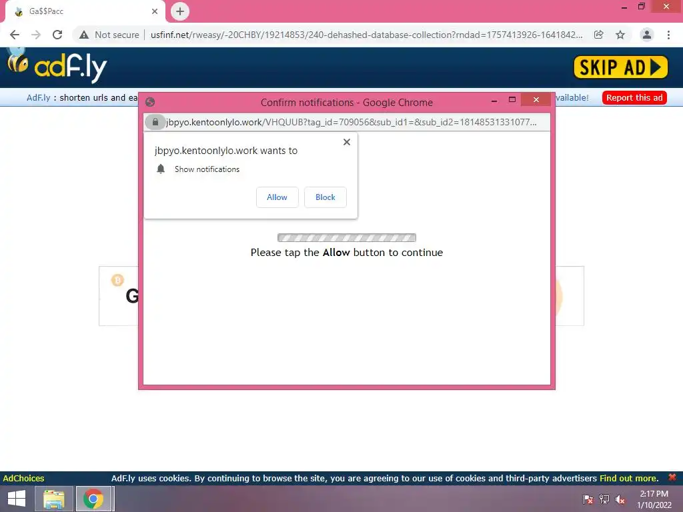
Task: Click the striped loading progress bar
Action: click(347, 238)
